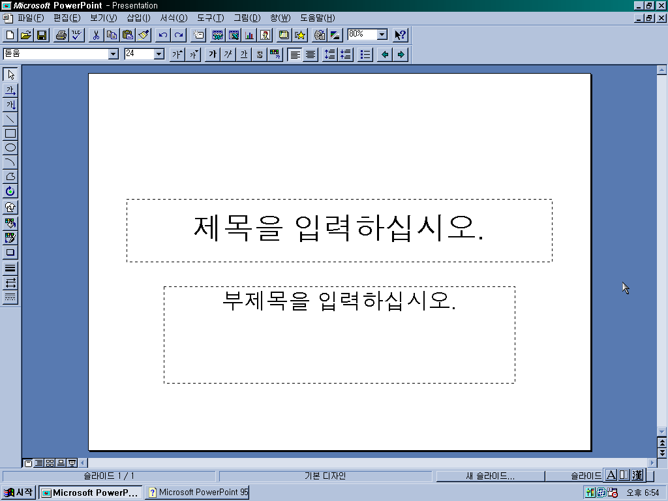Open the 삽입(I) menu
668x501 pixels.
point(138,18)
